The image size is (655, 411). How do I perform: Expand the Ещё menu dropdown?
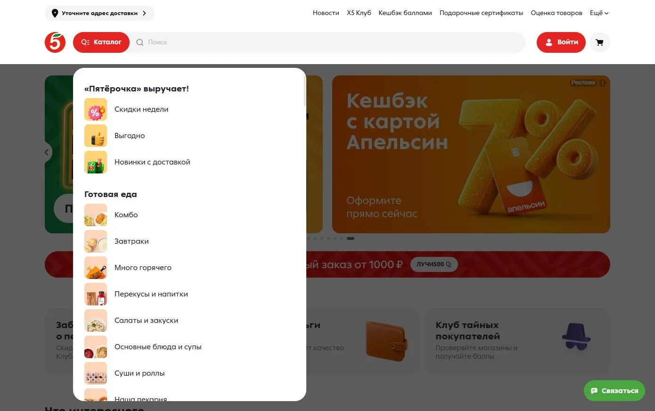click(x=599, y=13)
